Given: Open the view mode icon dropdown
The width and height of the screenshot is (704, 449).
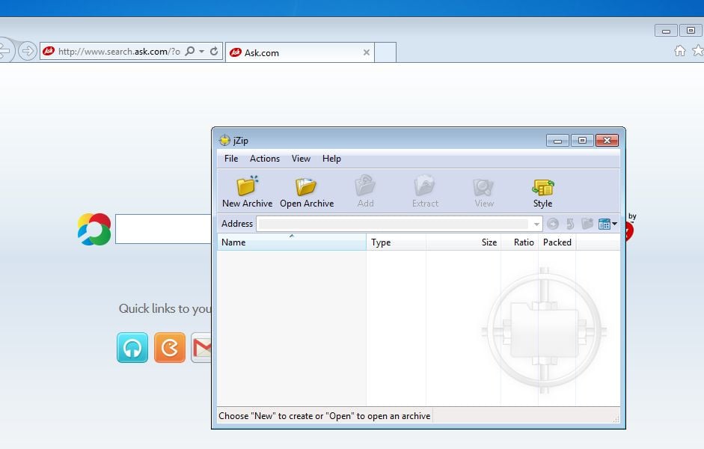Looking at the screenshot, I should (x=608, y=224).
